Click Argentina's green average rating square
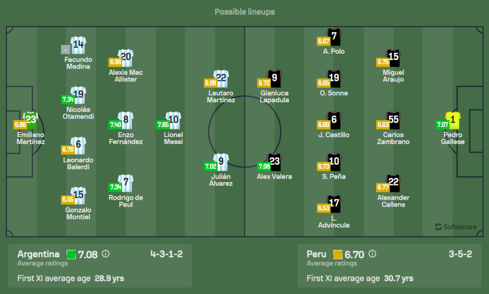Screen dimensions: 489x294 (x=71, y=254)
